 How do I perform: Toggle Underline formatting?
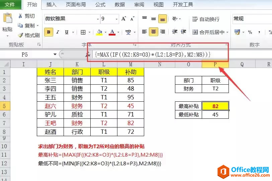click(67, 32)
